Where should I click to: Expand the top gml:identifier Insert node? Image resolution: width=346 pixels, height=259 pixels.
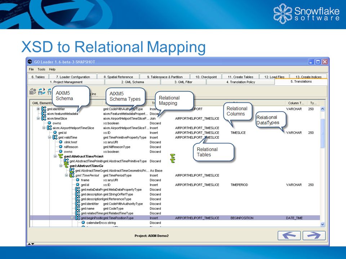(38, 109)
